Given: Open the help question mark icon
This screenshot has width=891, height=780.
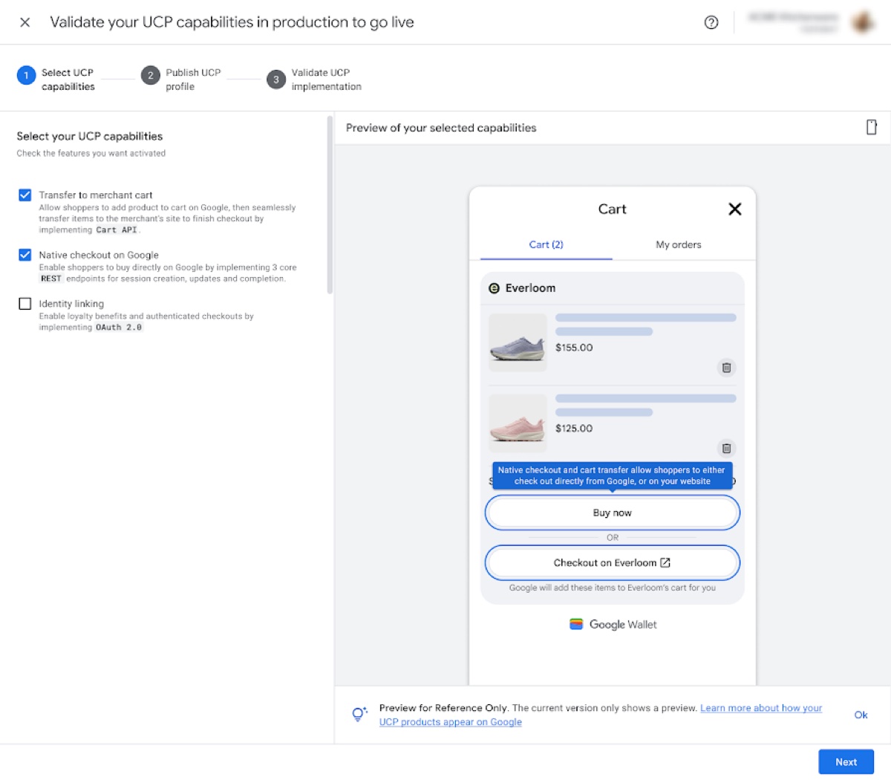Looking at the screenshot, I should pyautogui.click(x=711, y=22).
